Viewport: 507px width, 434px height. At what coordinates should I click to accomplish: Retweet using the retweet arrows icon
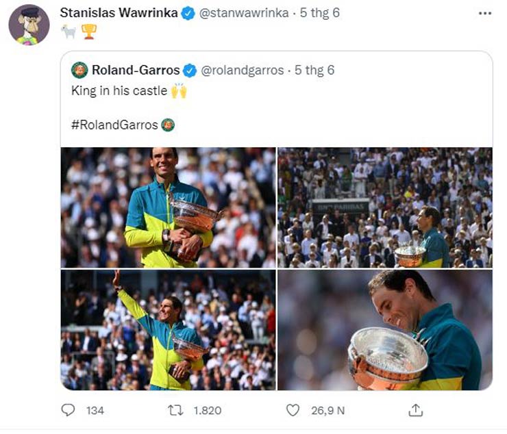pos(175,411)
